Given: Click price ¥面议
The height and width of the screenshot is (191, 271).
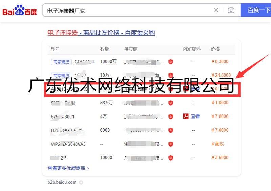Looking at the screenshot, I should click(217, 144).
